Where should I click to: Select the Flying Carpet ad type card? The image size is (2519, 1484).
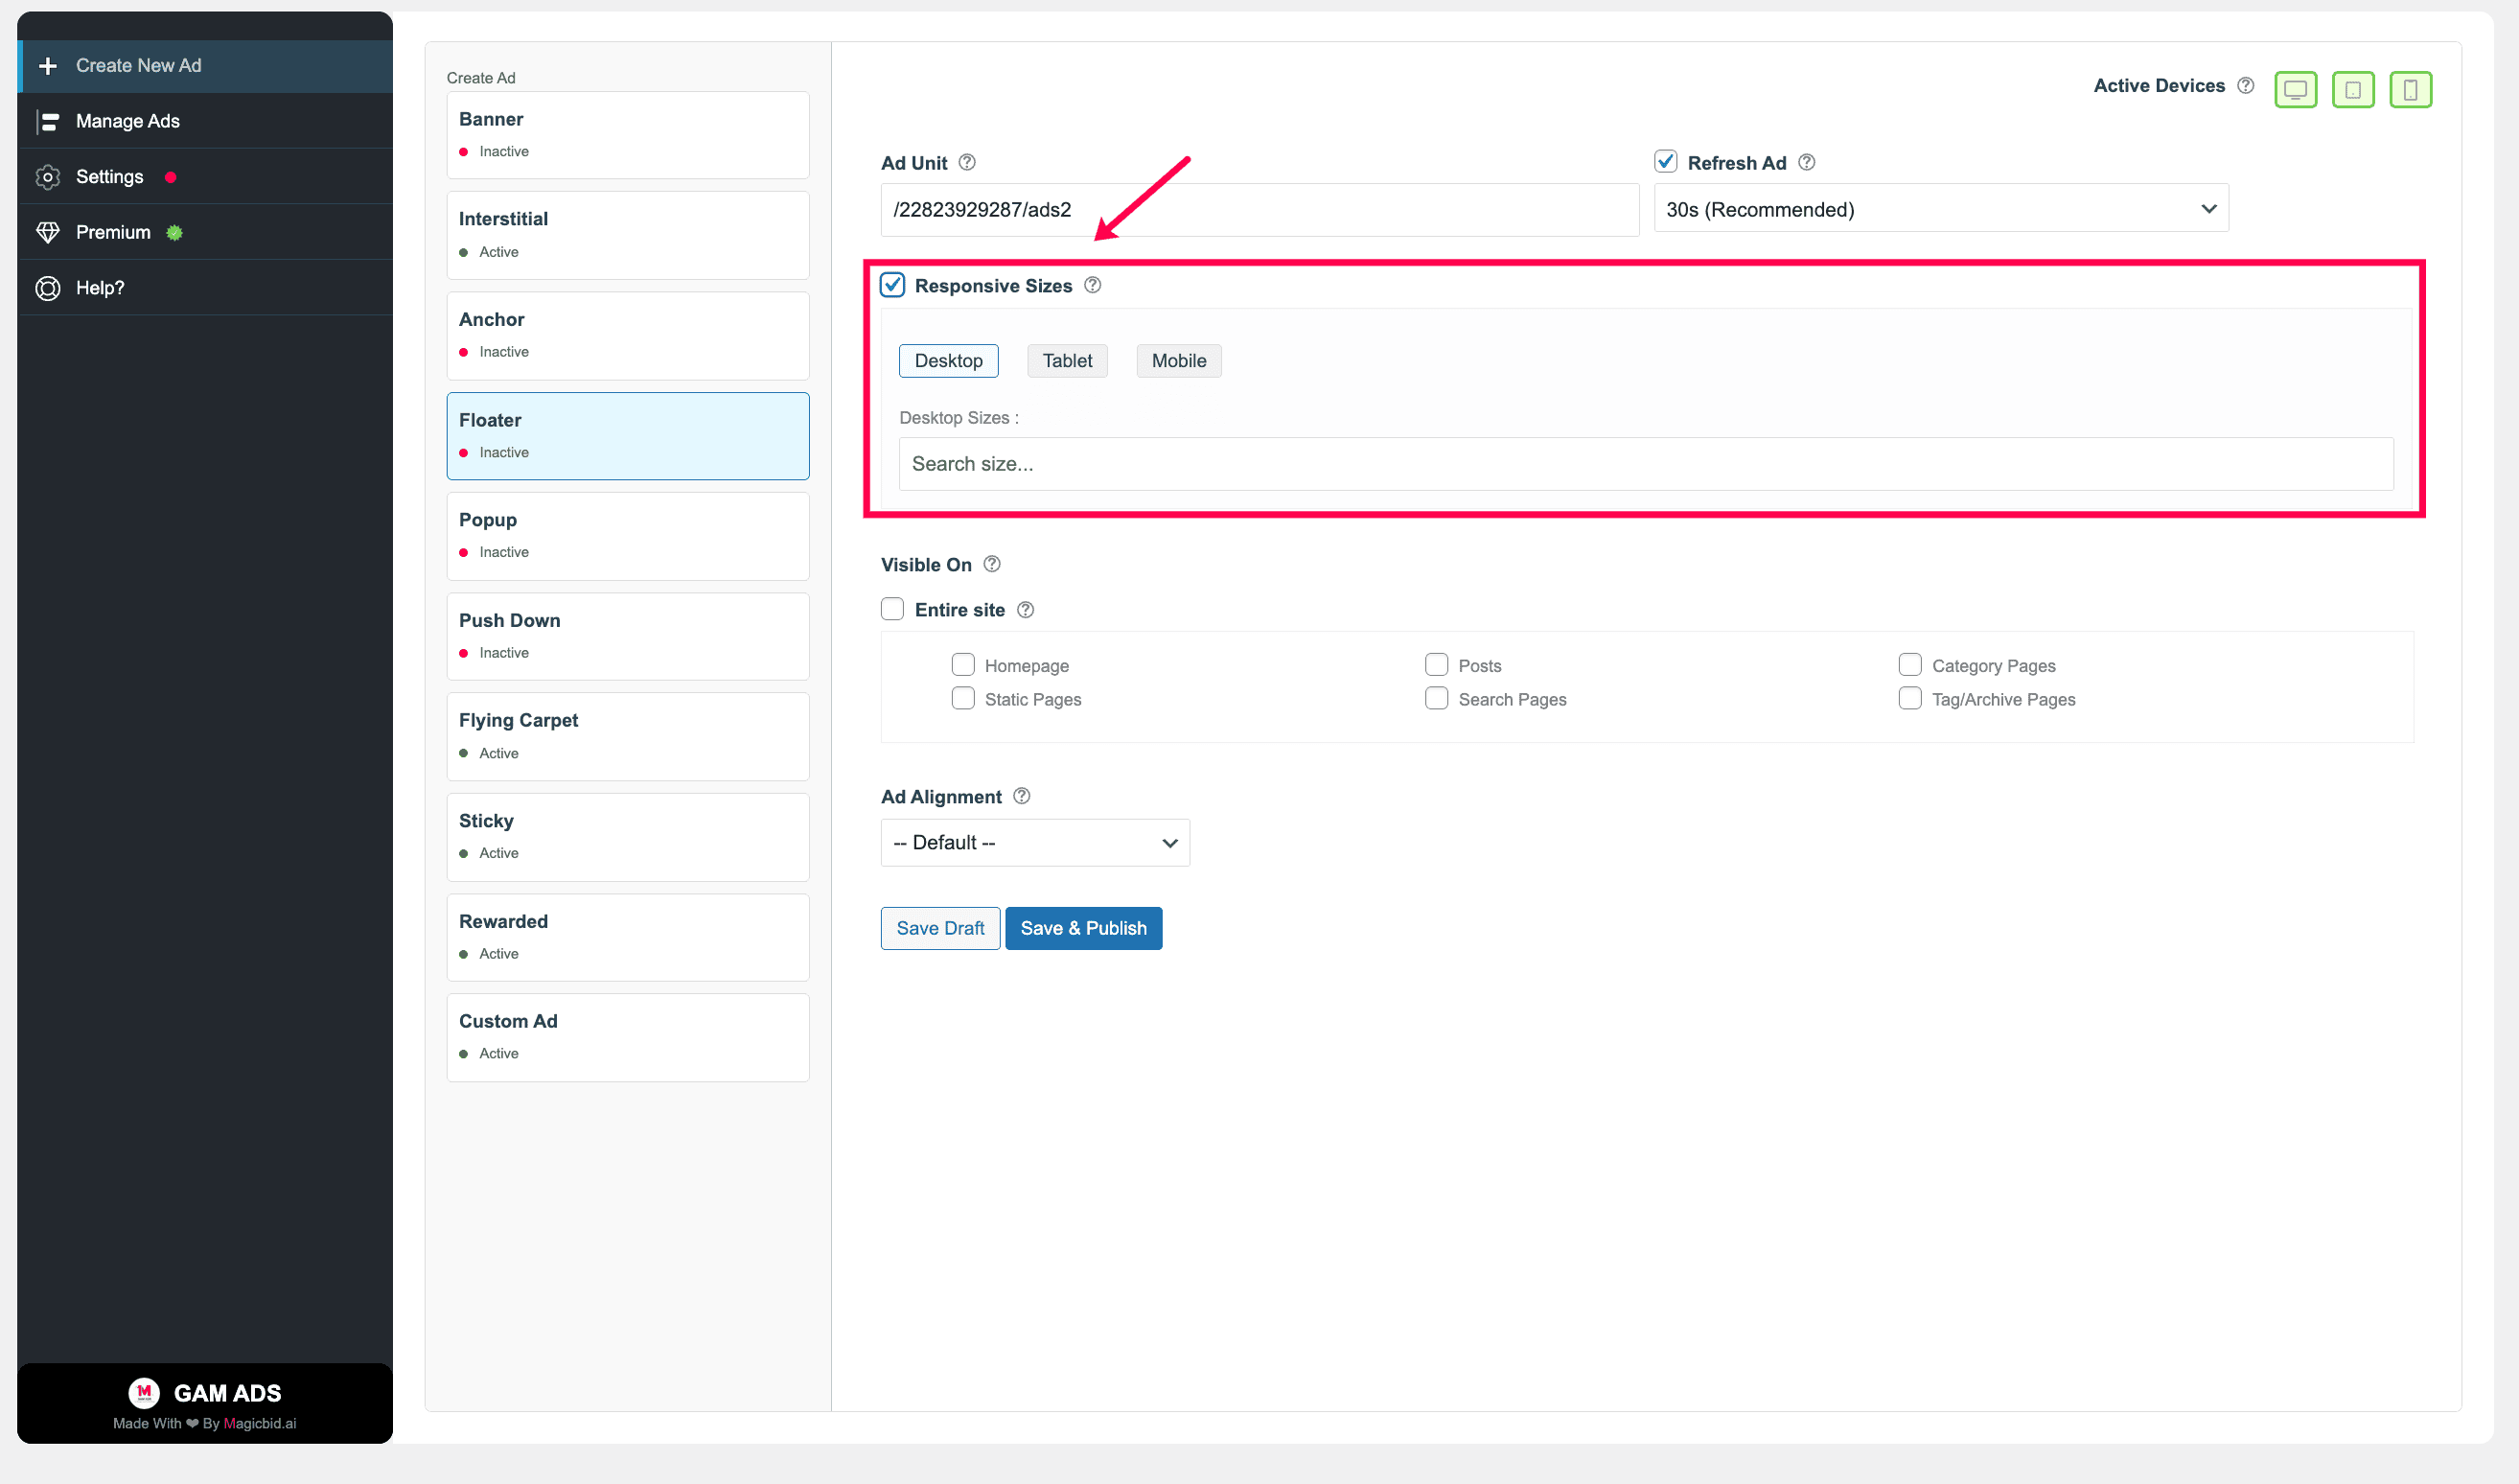click(628, 737)
